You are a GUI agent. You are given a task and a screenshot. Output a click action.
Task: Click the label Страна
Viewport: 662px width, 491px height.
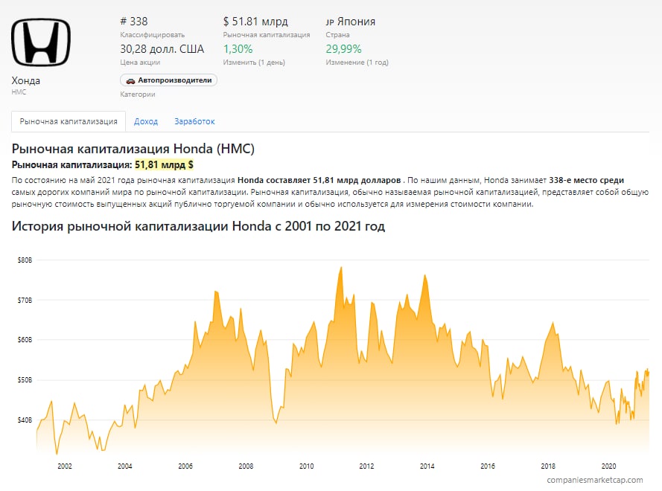[337, 35]
